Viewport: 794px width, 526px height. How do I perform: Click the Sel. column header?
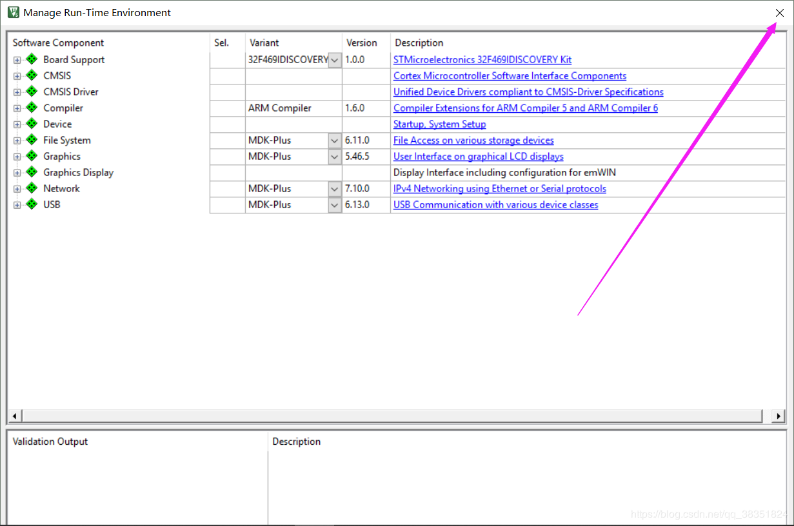221,43
